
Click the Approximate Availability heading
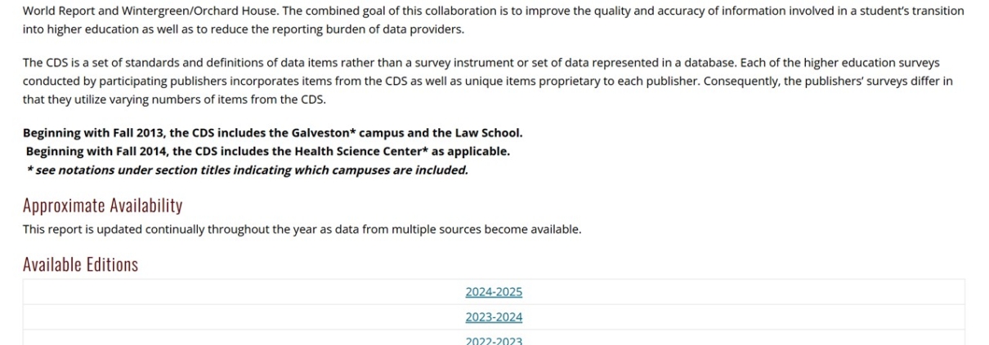[102, 205]
